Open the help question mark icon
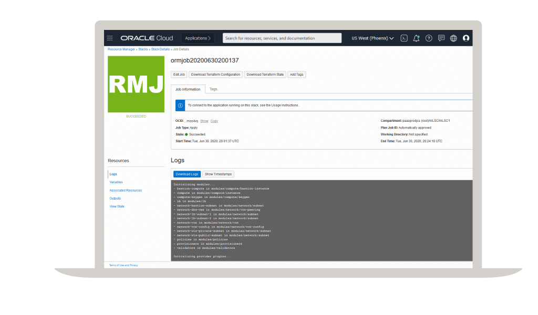Image resolution: width=538 pixels, height=315 pixels. click(x=429, y=38)
